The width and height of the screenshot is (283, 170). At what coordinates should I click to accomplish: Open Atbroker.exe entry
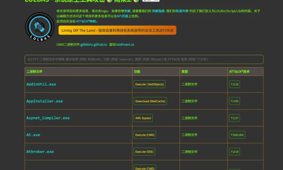click(x=40, y=152)
